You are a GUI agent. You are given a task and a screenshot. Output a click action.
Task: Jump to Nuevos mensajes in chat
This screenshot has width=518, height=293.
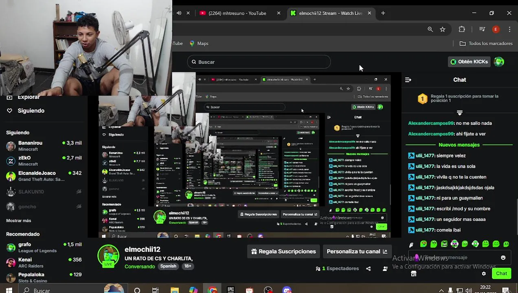[459, 145]
